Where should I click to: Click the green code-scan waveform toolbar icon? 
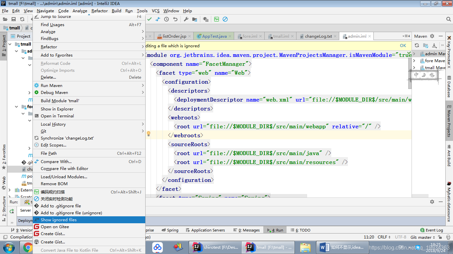pyautogui.click(x=217, y=19)
